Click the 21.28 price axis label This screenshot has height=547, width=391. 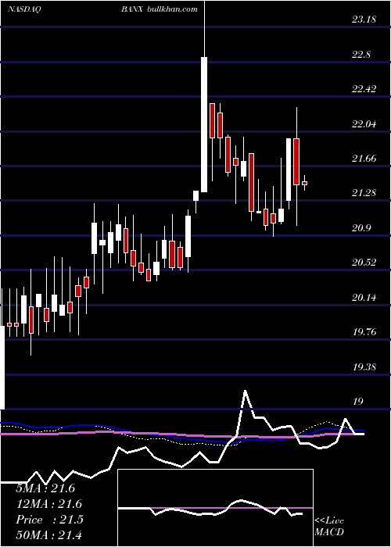[x=364, y=193]
